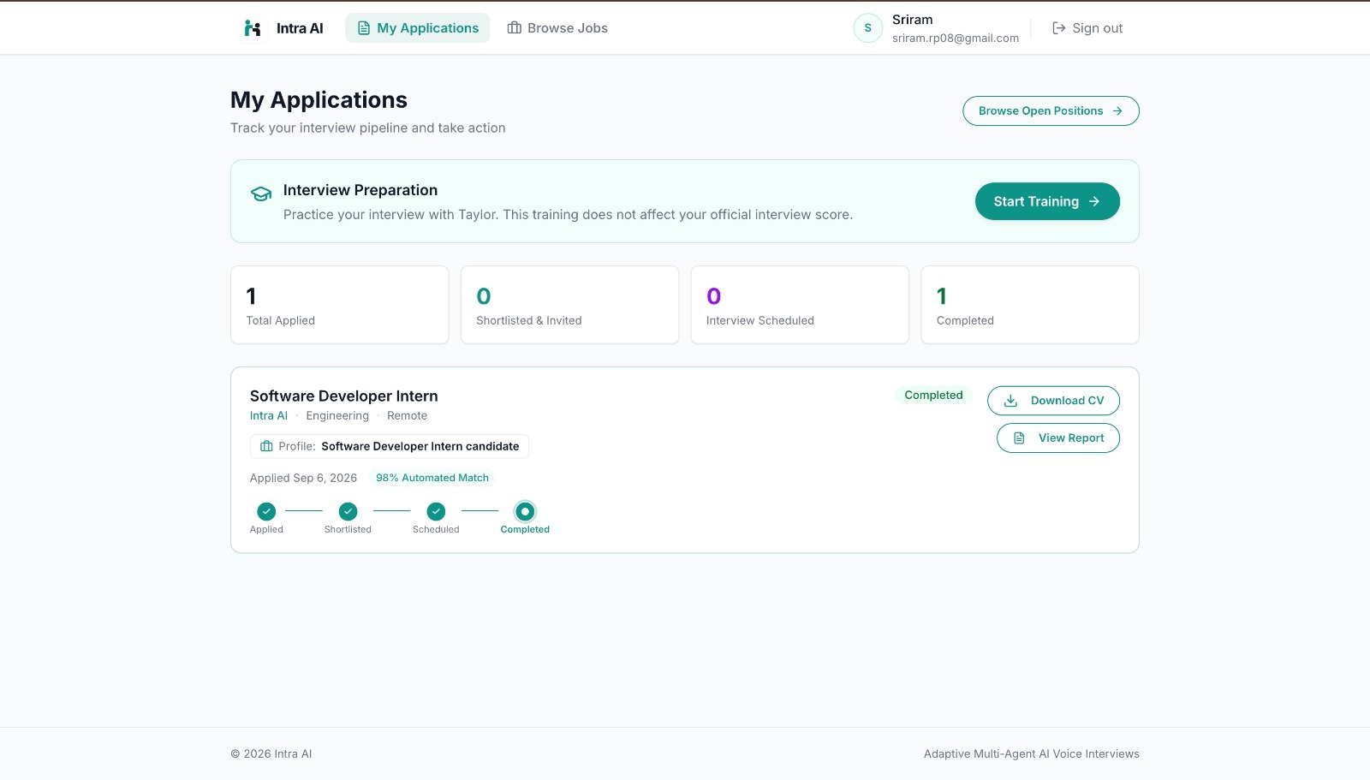Click the download icon on Download CV
The height and width of the screenshot is (780, 1370).
1010,401
